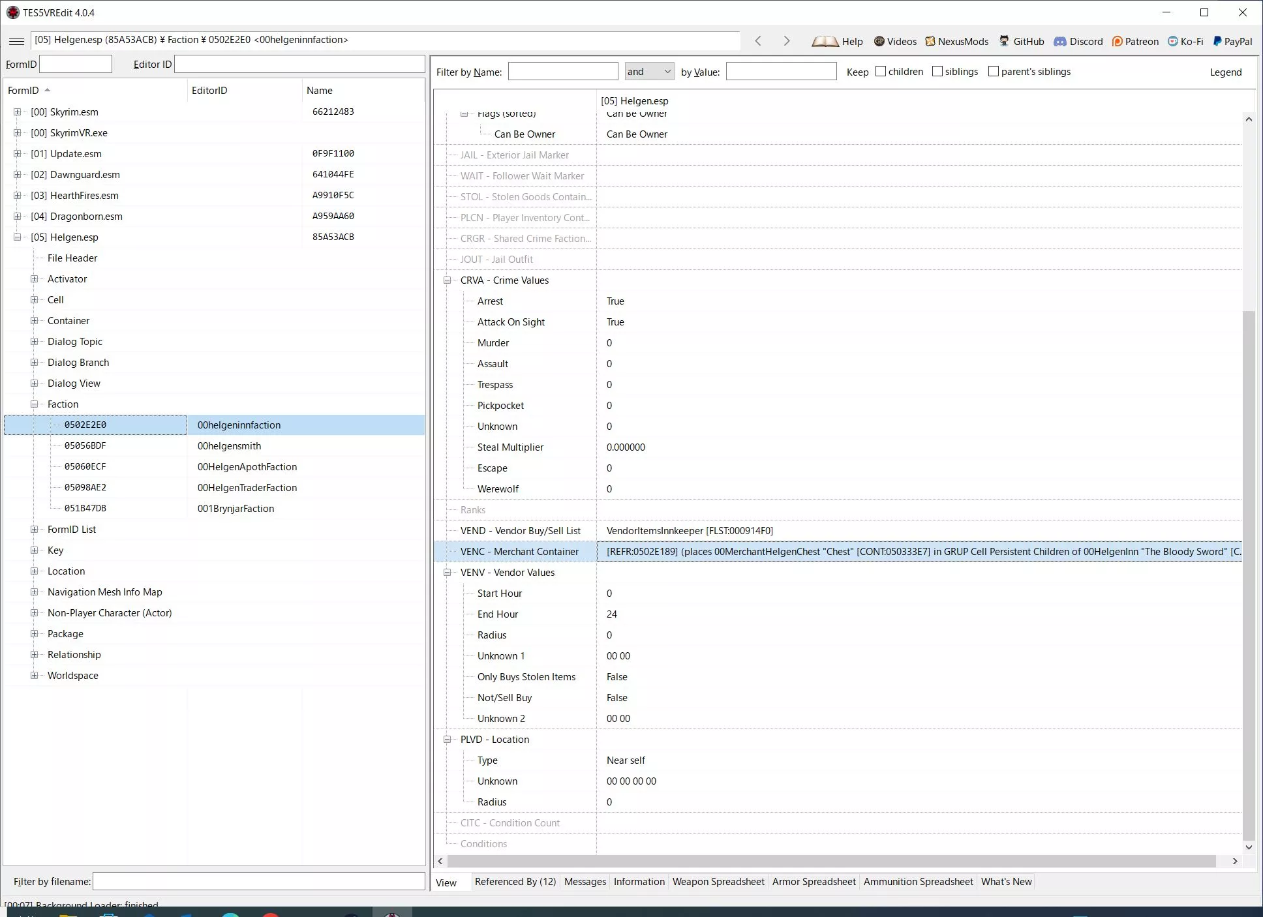Select the Navigation Mesh Info Map group
The height and width of the screenshot is (917, 1263).
tap(104, 592)
